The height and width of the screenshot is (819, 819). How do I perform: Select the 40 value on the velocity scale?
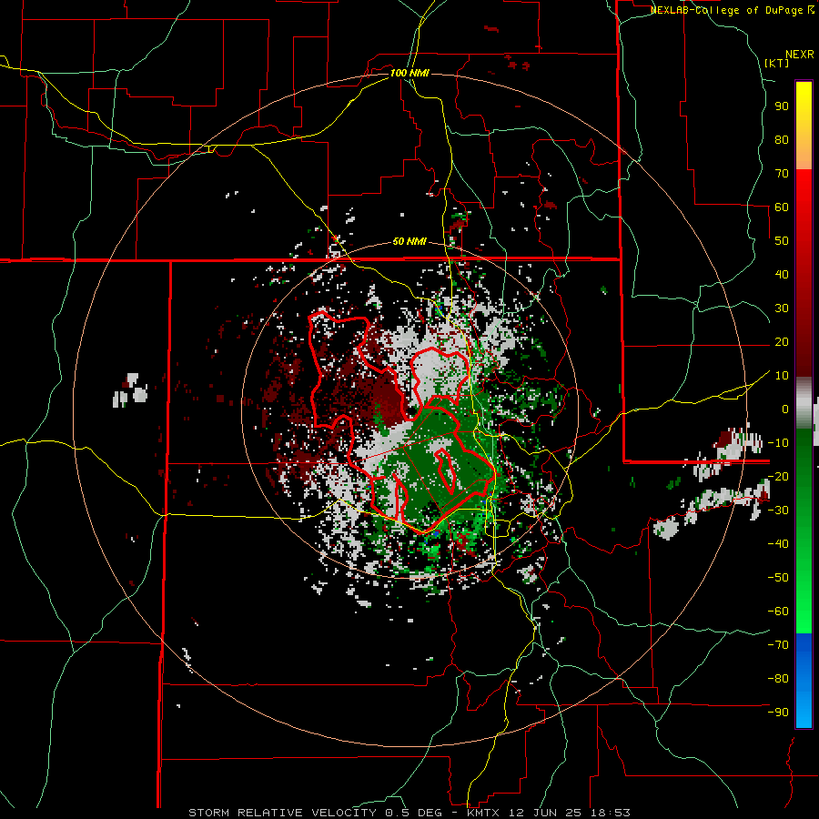coord(782,274)
